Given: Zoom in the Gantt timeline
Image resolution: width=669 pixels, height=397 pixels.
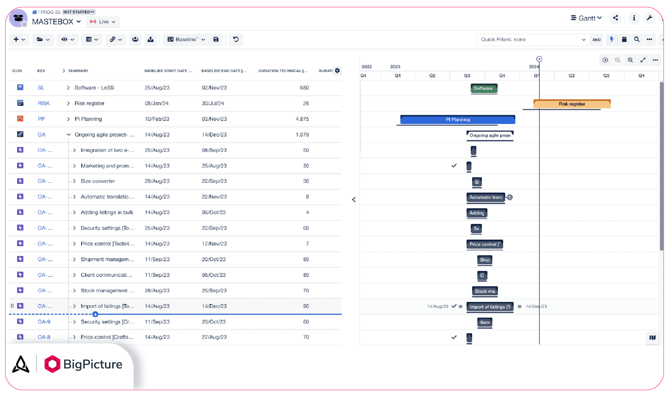Looking at the screenshot, I should 630,60.
